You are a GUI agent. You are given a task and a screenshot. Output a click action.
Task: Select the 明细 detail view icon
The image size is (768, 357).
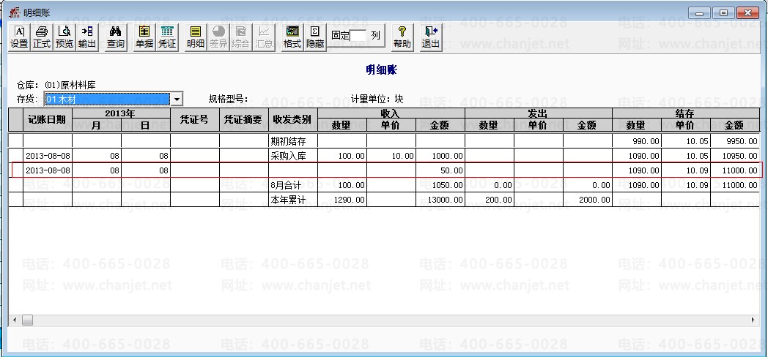click(x=196, y=37)
